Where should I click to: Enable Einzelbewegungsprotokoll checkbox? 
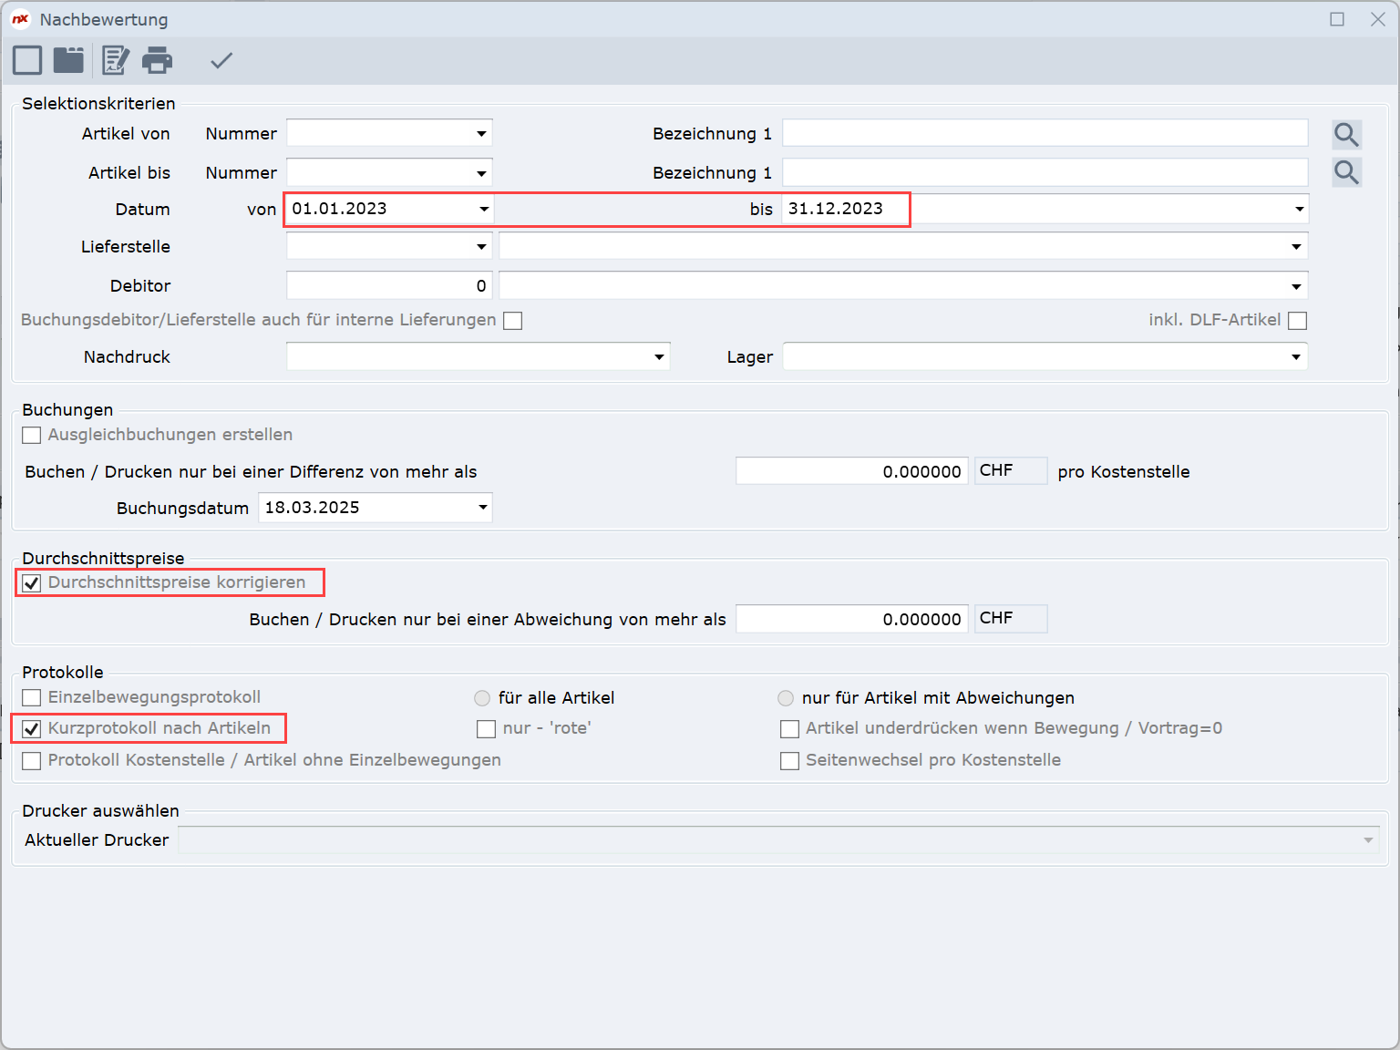[32, 698]
